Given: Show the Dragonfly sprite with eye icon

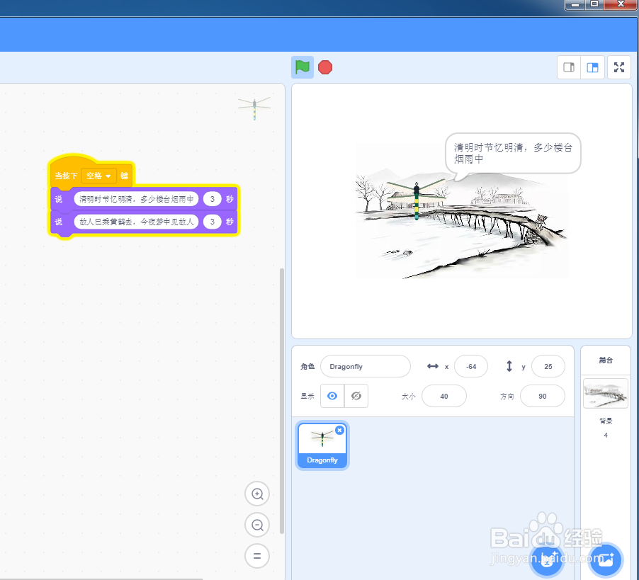Looking at the screenshot, I should (x=332, y=396).
